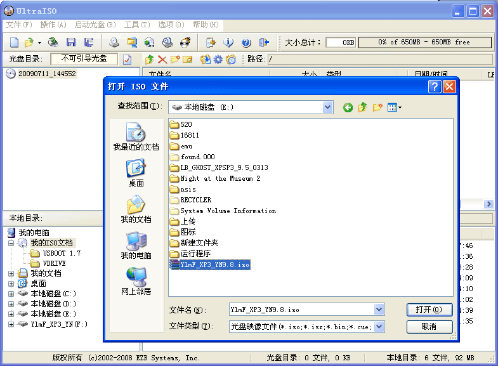The image size is (498, 366).
Task: Open the 启动光盘(B) menu
Action: click(95, 25)
